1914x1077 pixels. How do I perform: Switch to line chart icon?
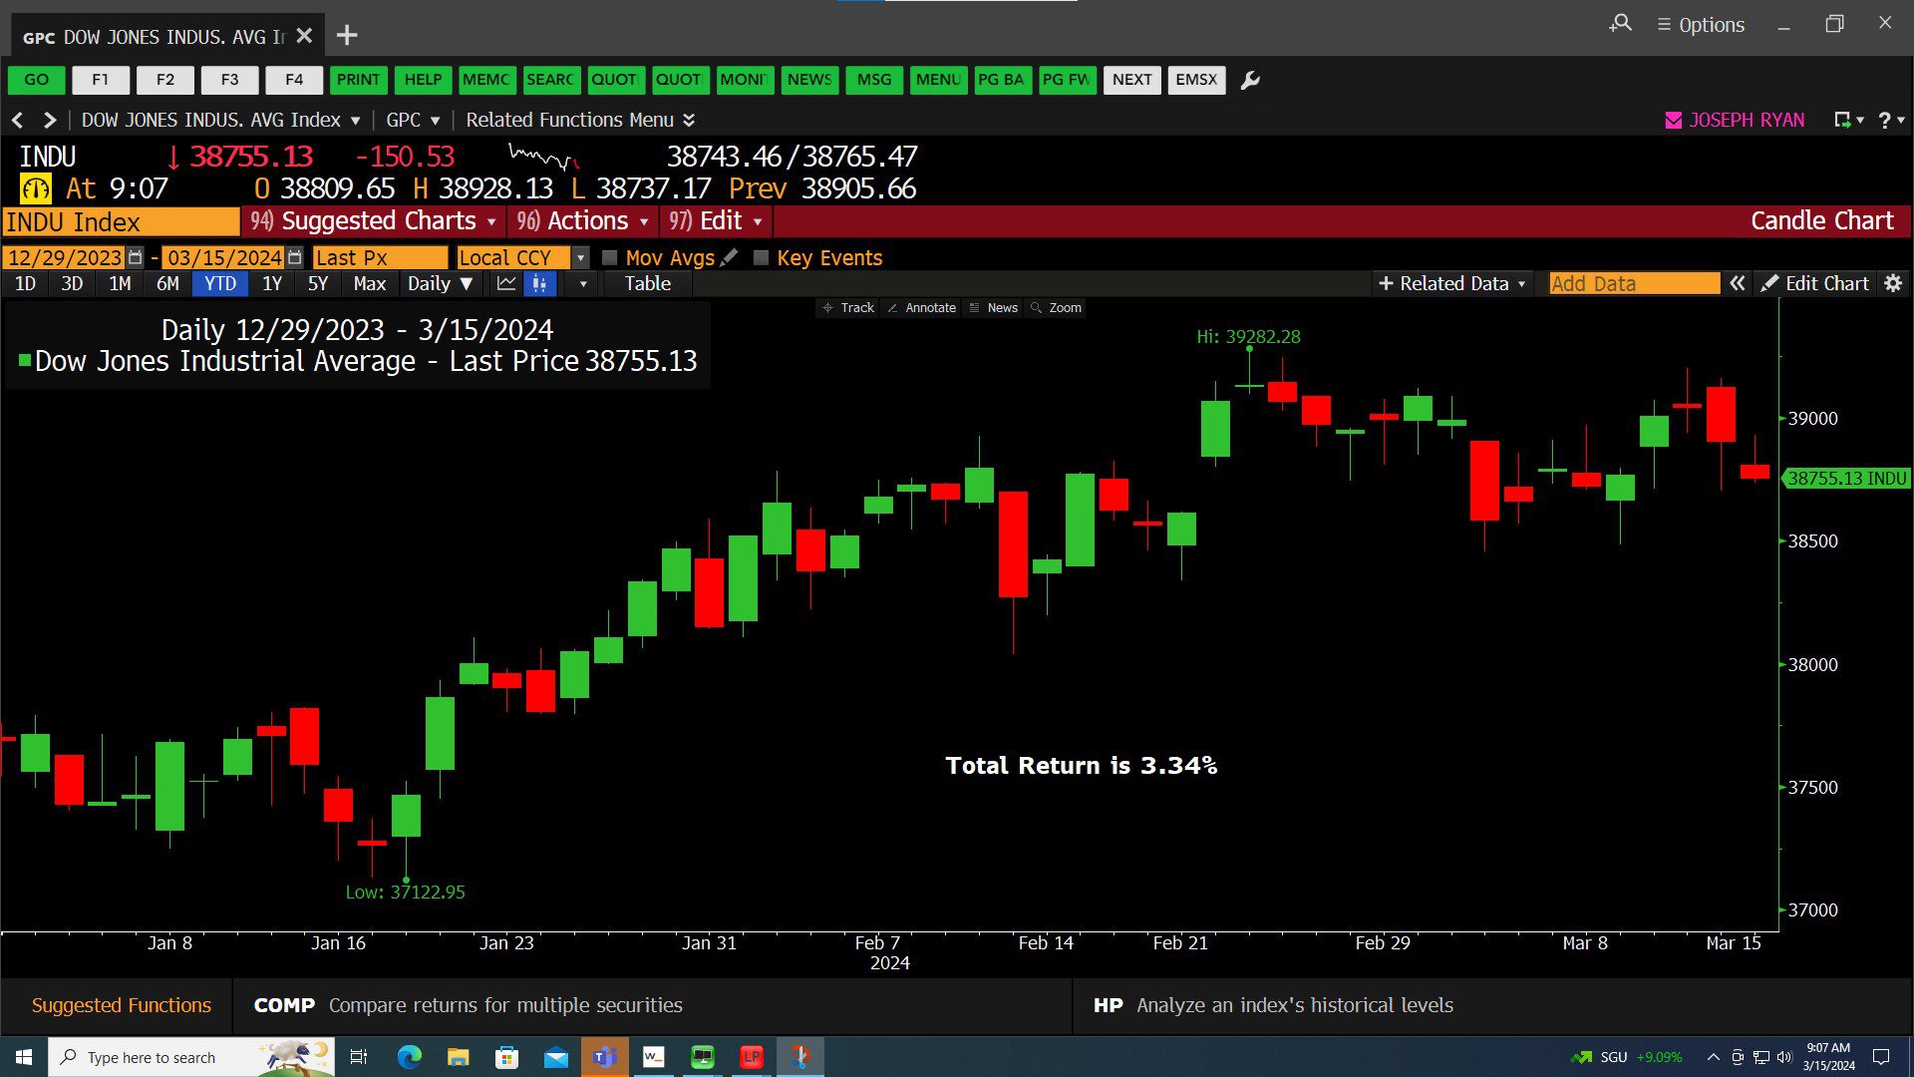(x=506, y=284)
